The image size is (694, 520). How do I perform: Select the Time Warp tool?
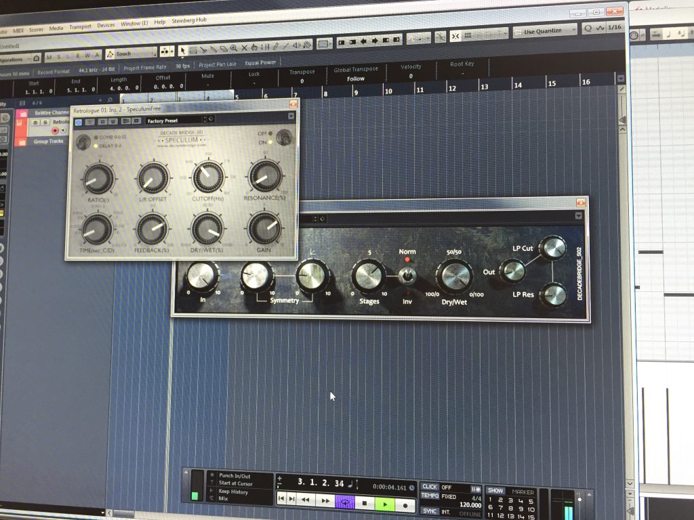click(x=266, y=47)
